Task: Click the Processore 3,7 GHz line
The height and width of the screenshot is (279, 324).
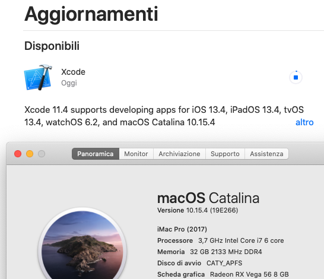Action: click(x=221, y=240)
